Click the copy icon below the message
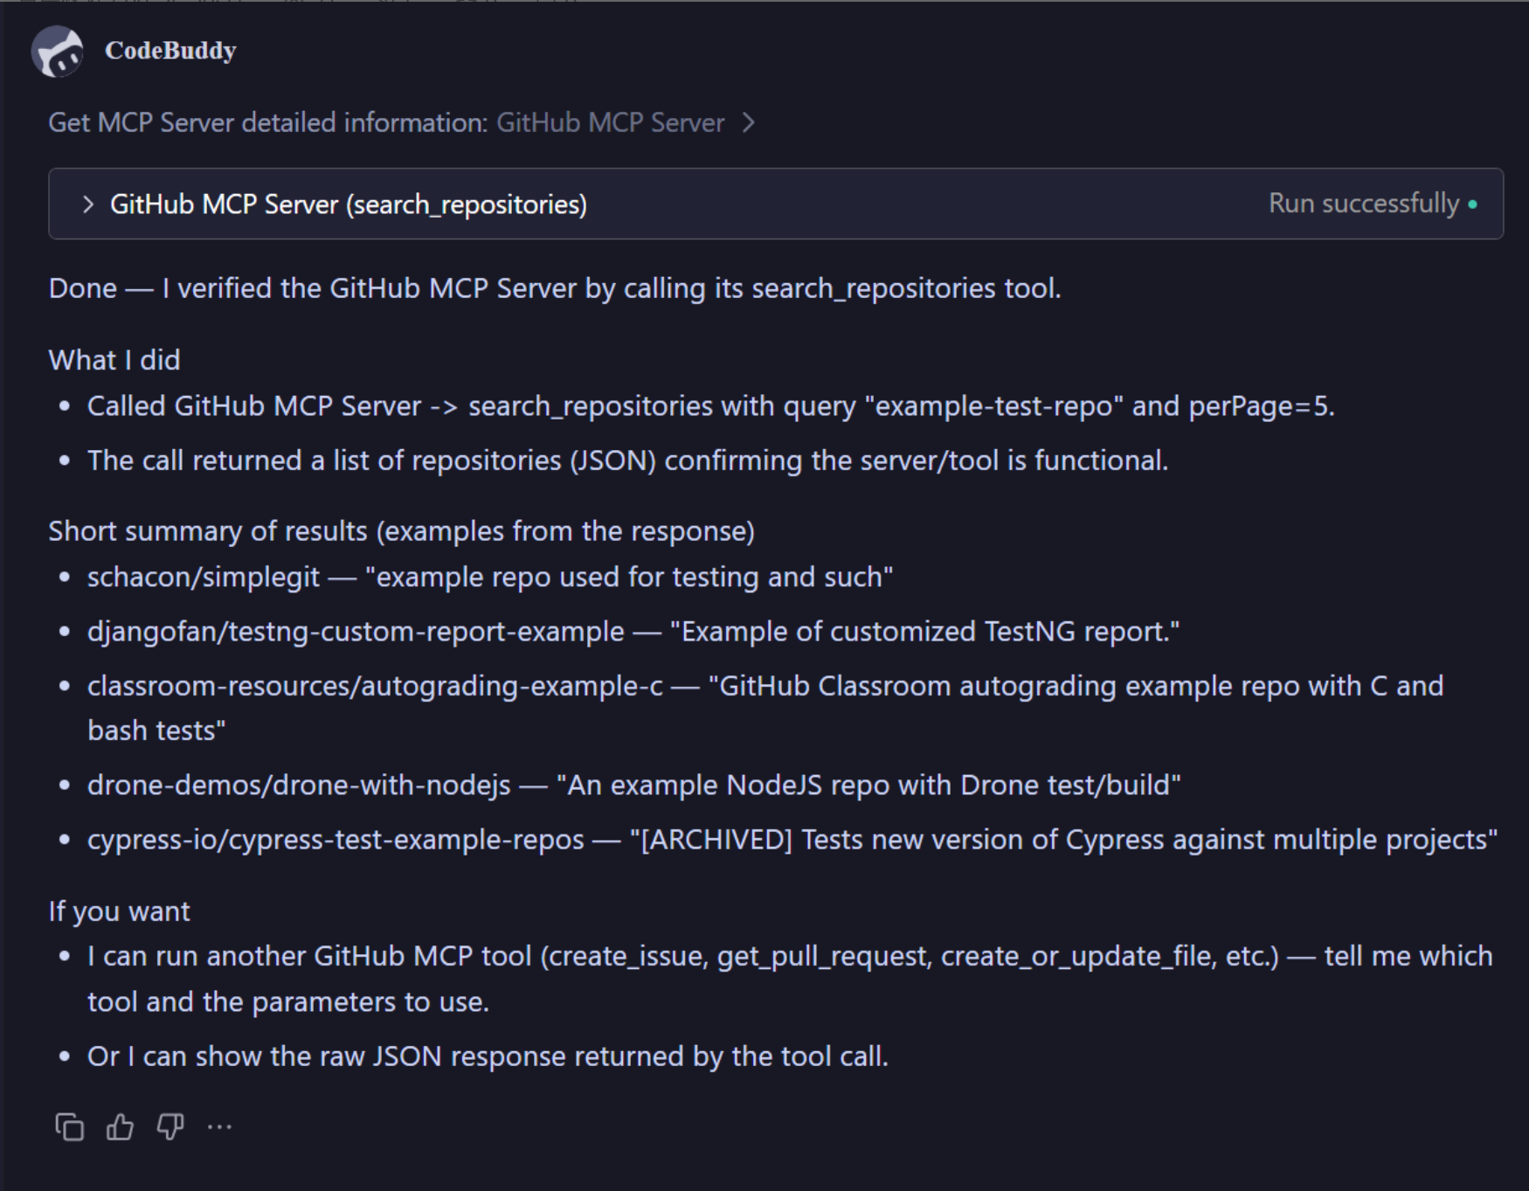Viewport: 1529px width, 1191px height. pyautogui.click(x=70, y=1127)
